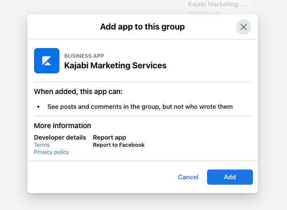This screenshot has width=287, height=210.
Task: Click the Kajabi Marketing Services app name
Action: 115,65
